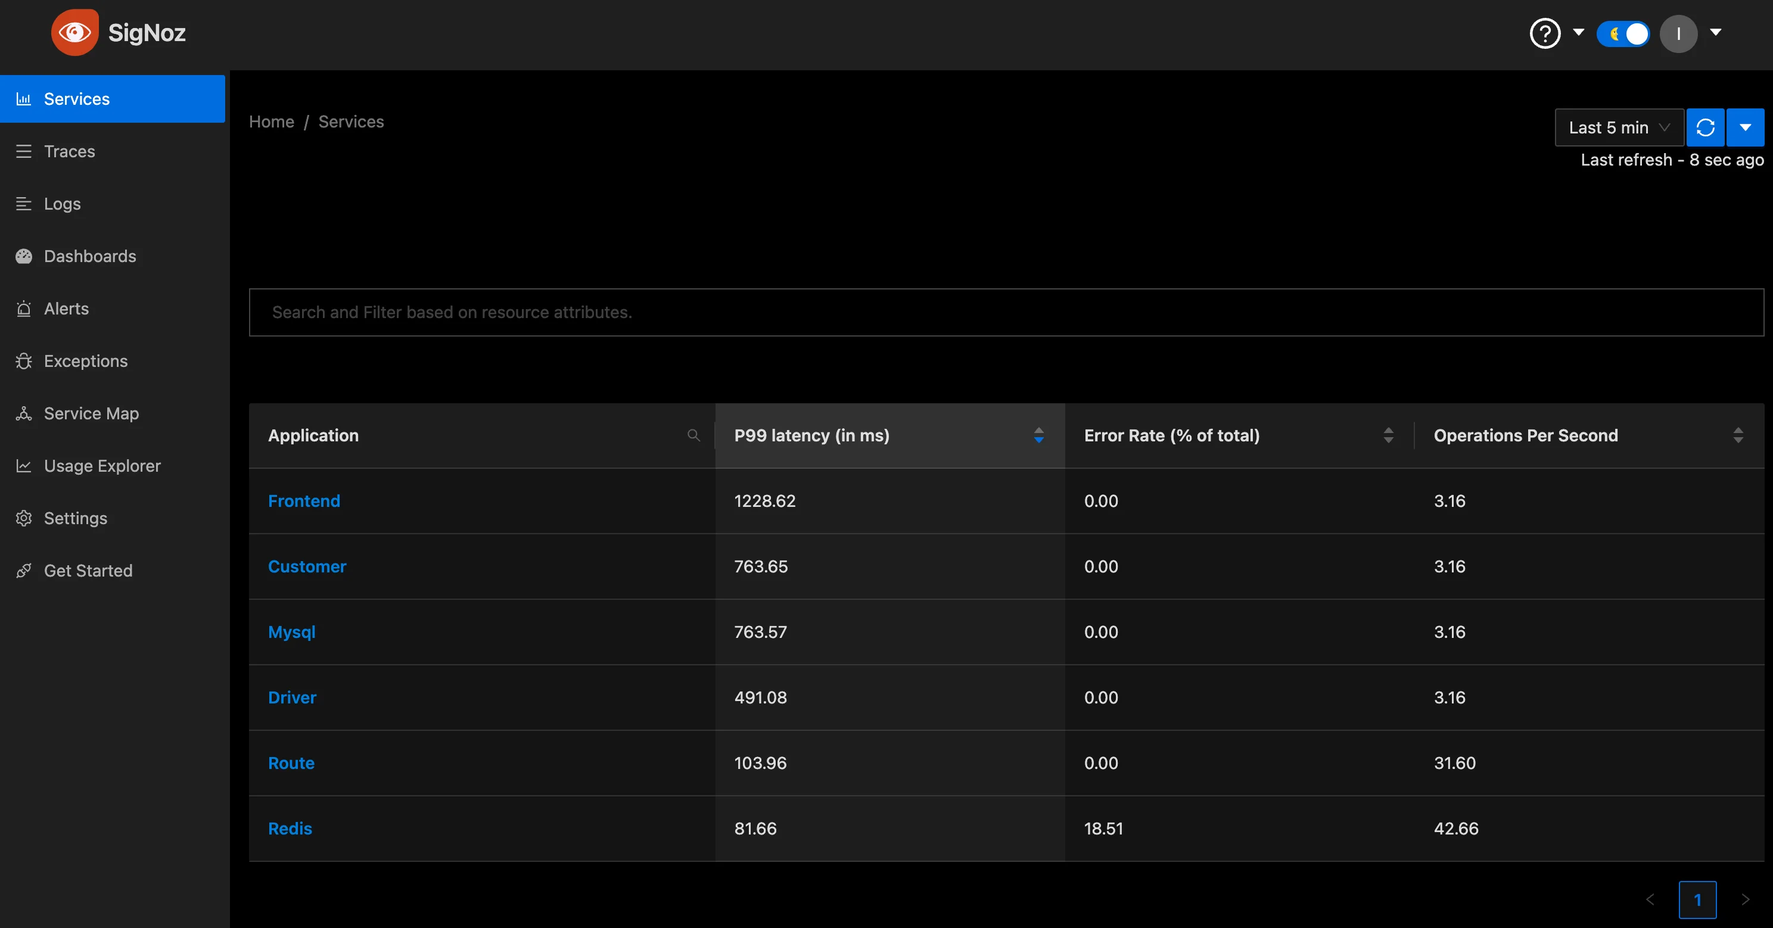1773x928 pixels.
Task: Go to next page arrow
Action: [1745, 900]
